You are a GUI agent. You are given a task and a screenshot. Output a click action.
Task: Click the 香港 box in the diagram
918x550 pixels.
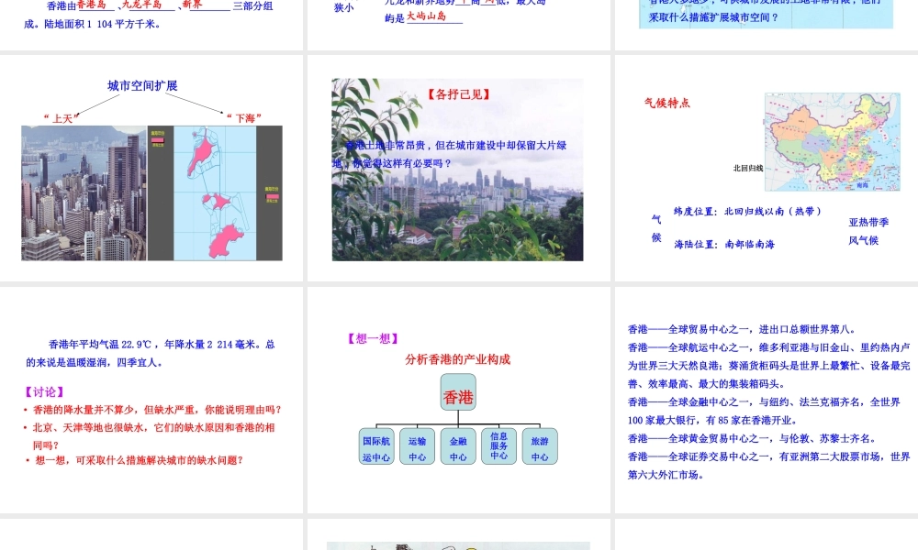pos(458,392)
